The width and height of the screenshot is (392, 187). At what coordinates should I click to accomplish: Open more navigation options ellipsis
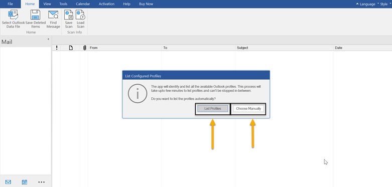[42, 182]
